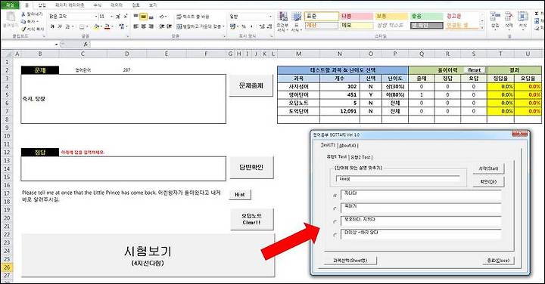Click the top align icon
This screenshot has width=545, height=284.
tap(136, 17)
